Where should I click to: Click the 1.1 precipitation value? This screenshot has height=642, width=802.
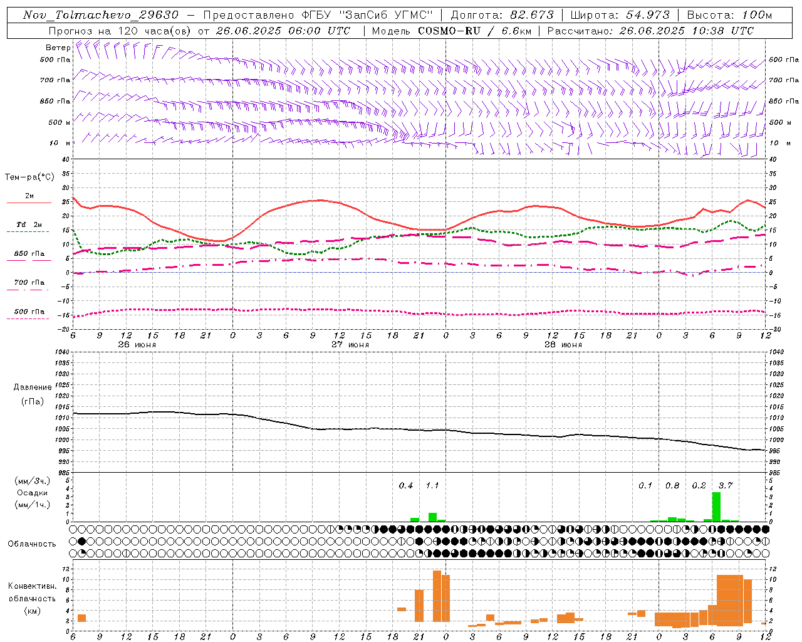click(x=432, y=485)
